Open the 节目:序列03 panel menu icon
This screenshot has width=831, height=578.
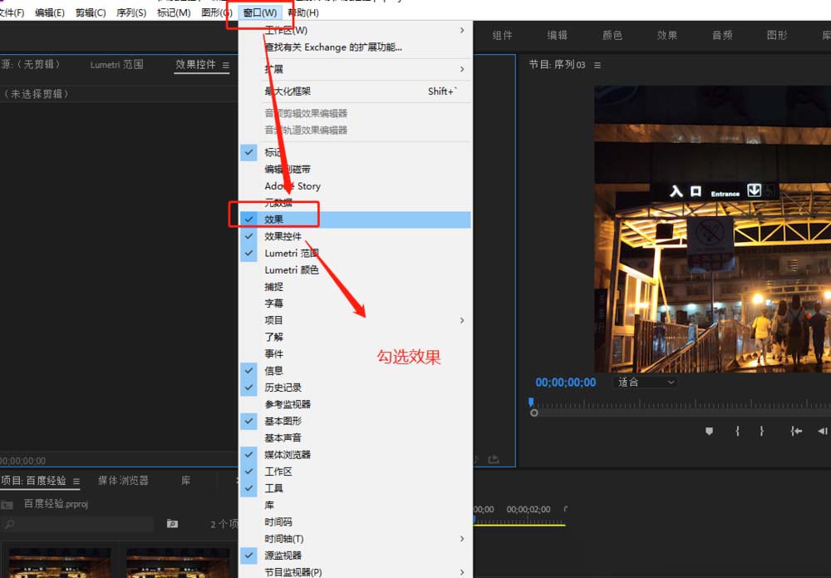click(x=596, y=64)
